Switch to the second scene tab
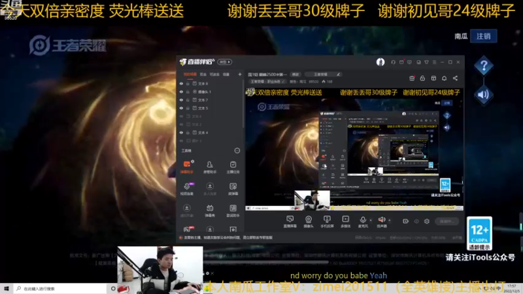 203,74
